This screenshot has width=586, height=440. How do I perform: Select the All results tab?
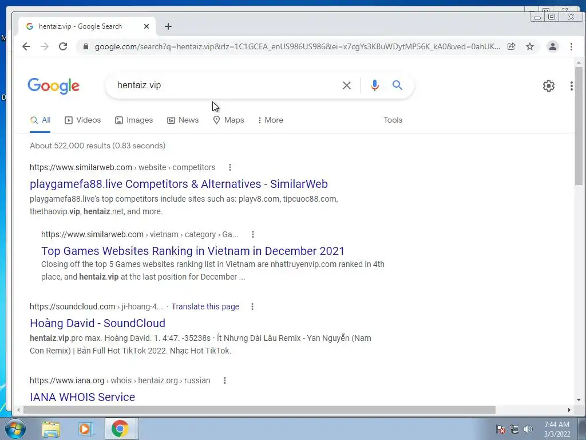click(40, 120)
